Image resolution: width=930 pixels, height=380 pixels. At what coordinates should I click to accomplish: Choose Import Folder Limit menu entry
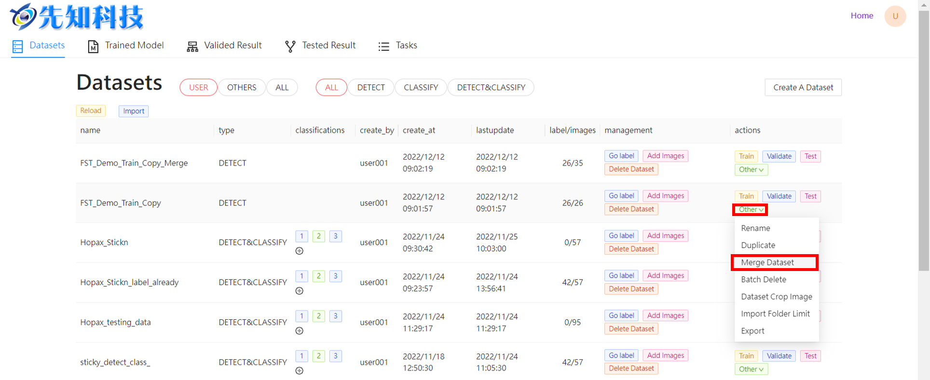[777, 313]
